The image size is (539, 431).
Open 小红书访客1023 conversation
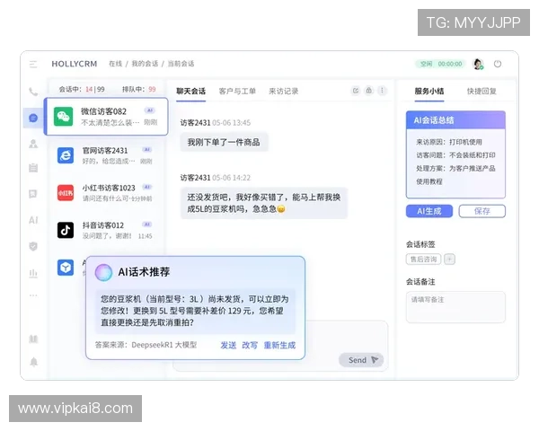(106, 193)
